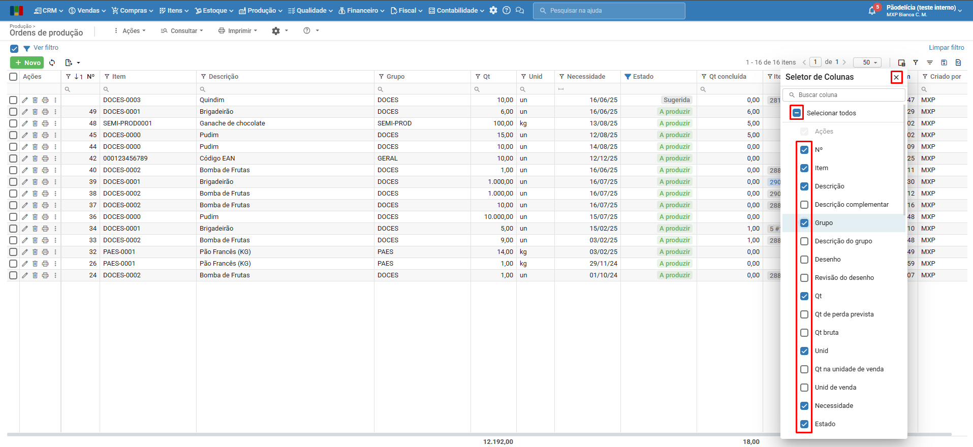Expand the export dropdown arrow beside refresh

(78, 62)
